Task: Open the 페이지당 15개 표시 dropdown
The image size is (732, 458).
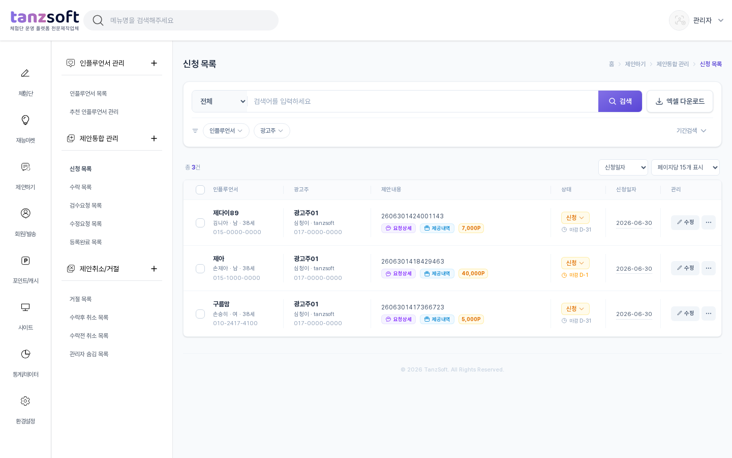Action: pyautogui.click(x=685, y=167)
